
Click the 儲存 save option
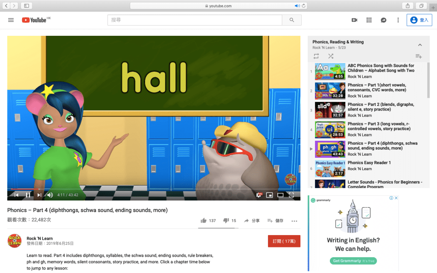[x=275, y=221]
